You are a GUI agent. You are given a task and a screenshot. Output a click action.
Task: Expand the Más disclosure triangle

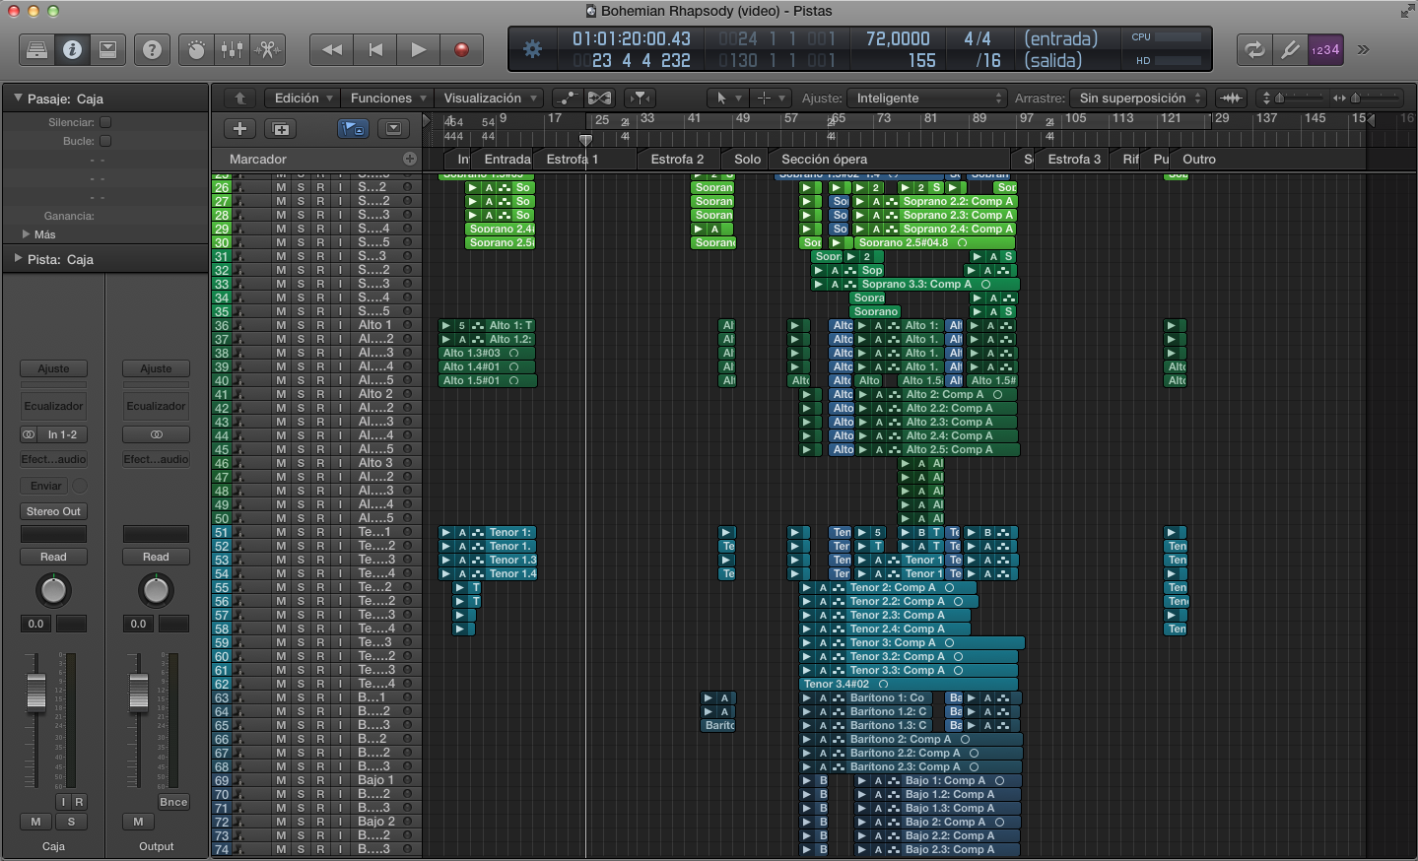26,234
